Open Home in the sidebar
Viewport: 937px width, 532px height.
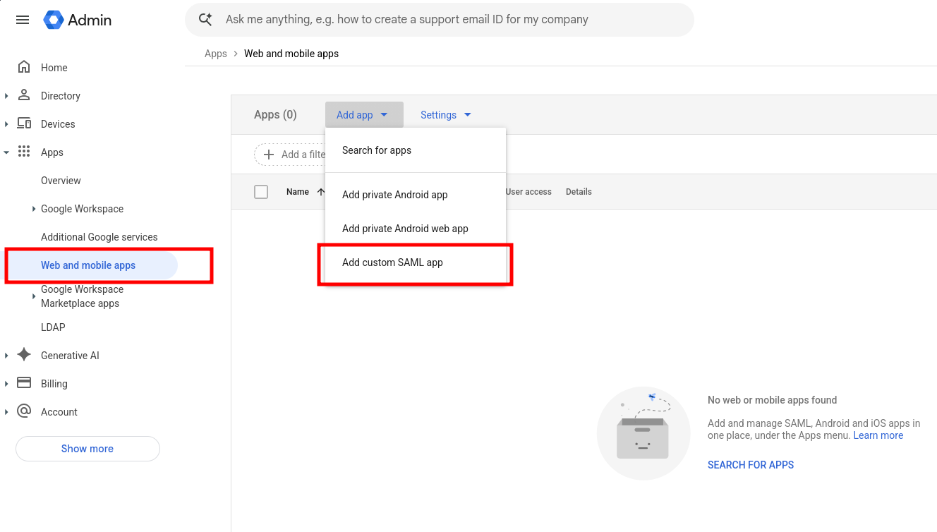[x=54, y=68]
